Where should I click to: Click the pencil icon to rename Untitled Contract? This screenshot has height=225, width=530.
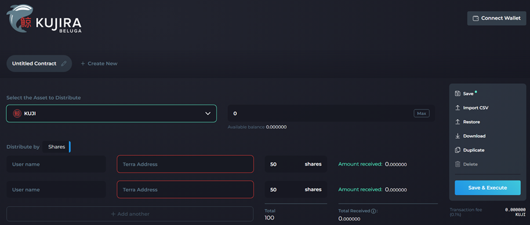[x=64, y=64]
